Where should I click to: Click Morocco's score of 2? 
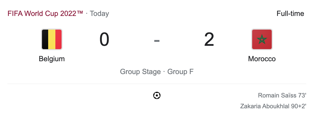tap(209, 40)
